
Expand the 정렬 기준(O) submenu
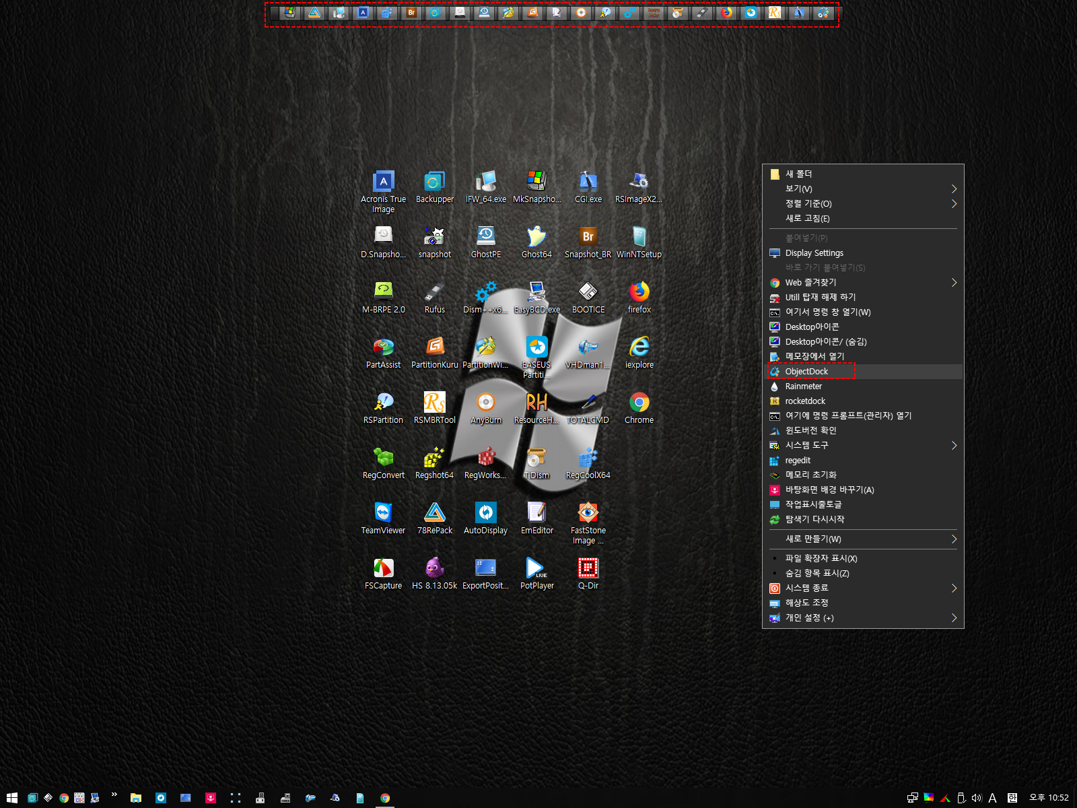(x=863, y=203)
